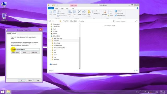Click the Copy icon in Clipboard group

(50, 13)
